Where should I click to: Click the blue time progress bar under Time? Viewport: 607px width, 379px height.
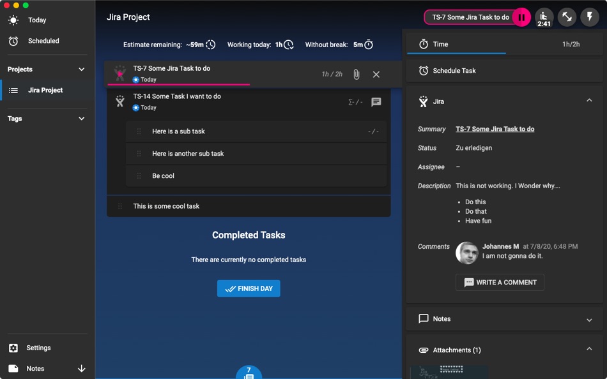(456, 54)
